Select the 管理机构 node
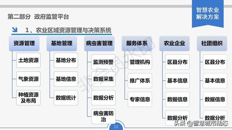The image size is (232, 130). (x=140, y=62)
